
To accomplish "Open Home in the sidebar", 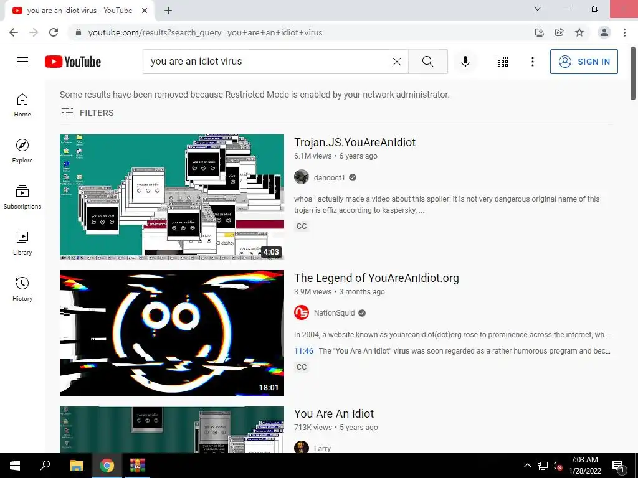I will coord(22,105).
